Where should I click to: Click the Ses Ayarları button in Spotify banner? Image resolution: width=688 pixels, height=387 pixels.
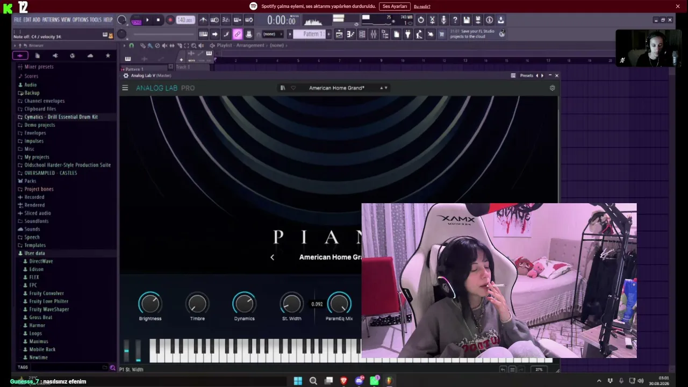pyautogui.click(x=395, y=6)
